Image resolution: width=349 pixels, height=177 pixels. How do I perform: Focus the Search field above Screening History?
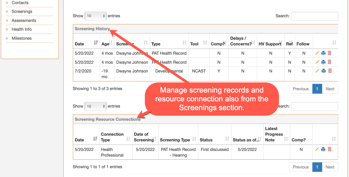[x=315, y=16]
